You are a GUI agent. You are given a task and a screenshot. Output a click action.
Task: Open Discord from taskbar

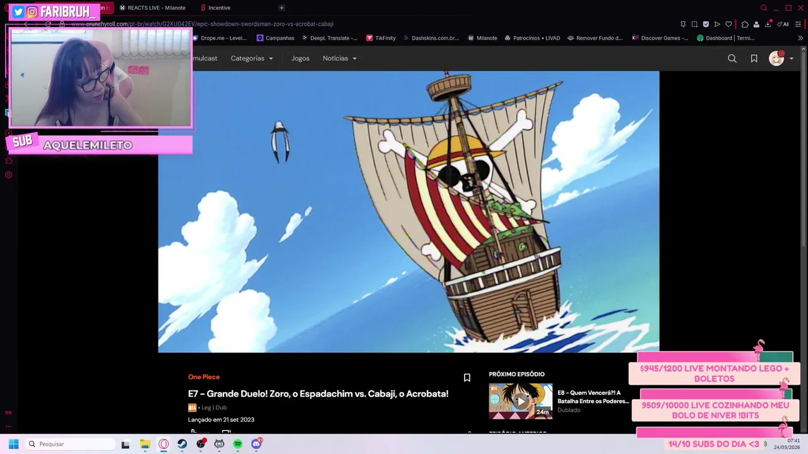coord(256,444)
